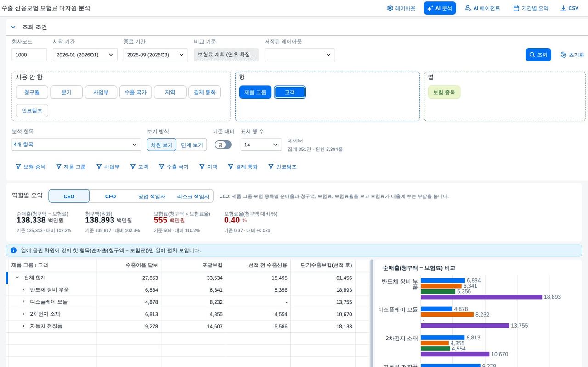Image resolution: width=588 pixels, height=367 pixels.
Task: Switch to the 리스크 책임자 tab
Action: point(193,196)
